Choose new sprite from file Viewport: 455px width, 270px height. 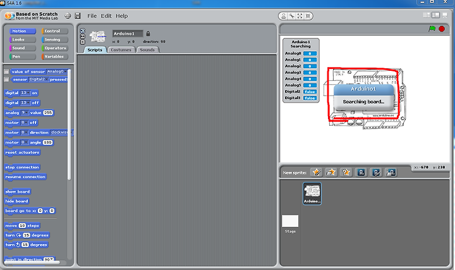tap(331, 173)
